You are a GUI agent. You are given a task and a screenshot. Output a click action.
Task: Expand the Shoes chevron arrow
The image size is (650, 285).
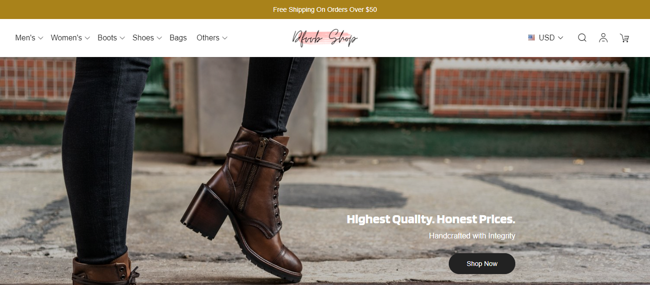(x=159, y=38)
